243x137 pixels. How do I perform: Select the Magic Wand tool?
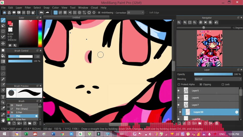[x=3, y=79]
